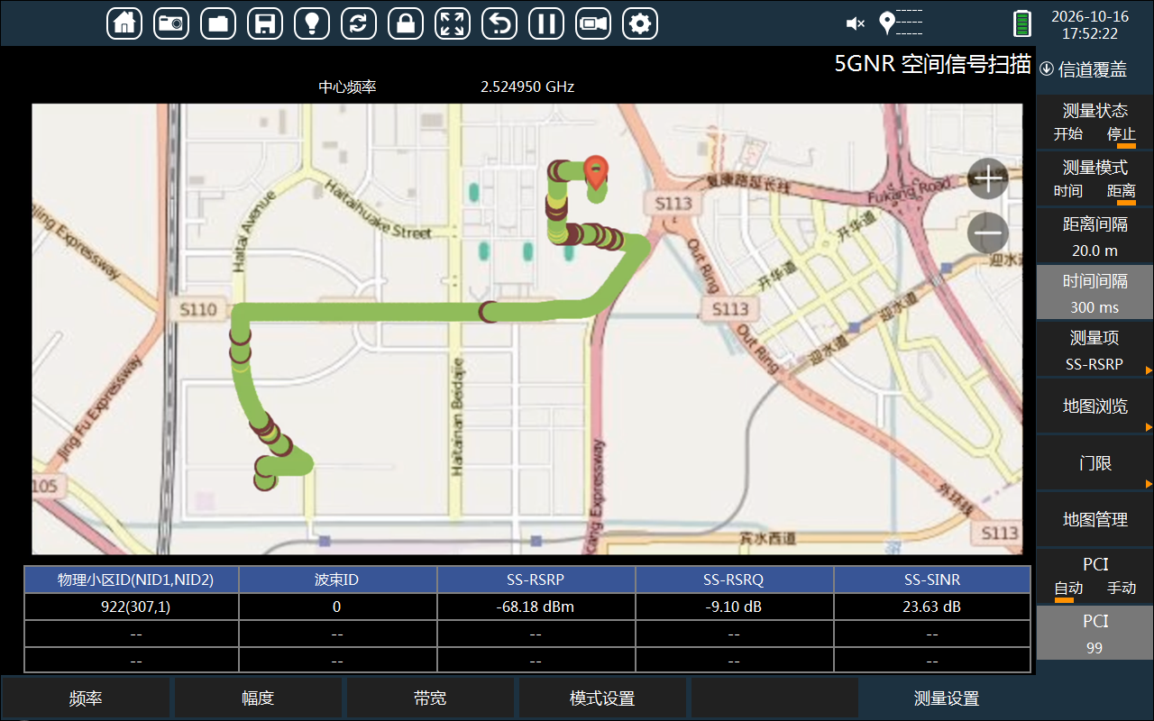Set measurement state to 停止
This screenshot has height=721, width=1154.
[x=1122, y=134]
